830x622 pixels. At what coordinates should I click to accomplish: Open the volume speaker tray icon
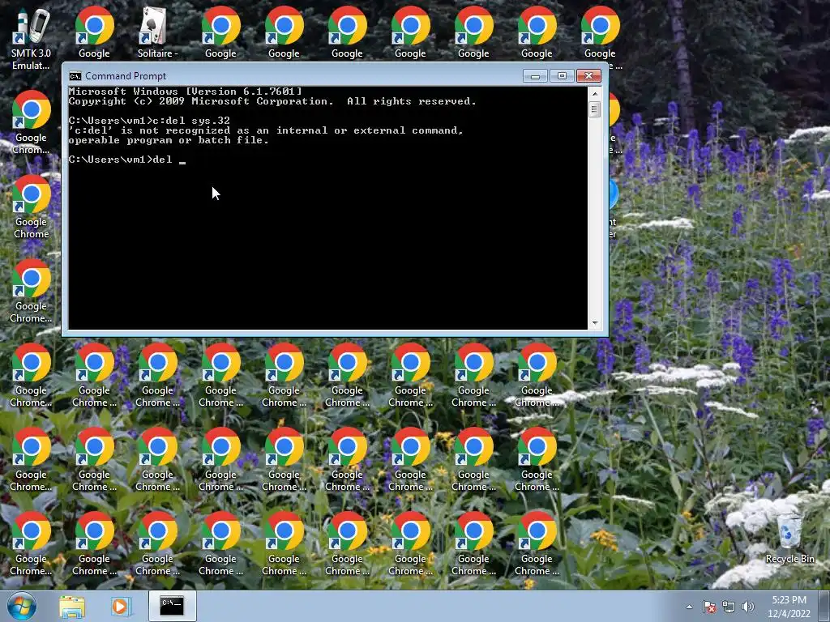747,607
